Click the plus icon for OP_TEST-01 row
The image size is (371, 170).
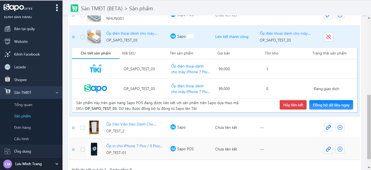(x=340, y=149)
